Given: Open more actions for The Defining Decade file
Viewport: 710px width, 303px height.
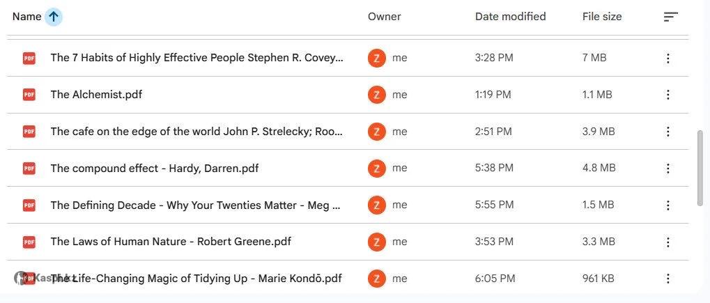Looking at the screenshot, I should [x=667, y=205].
